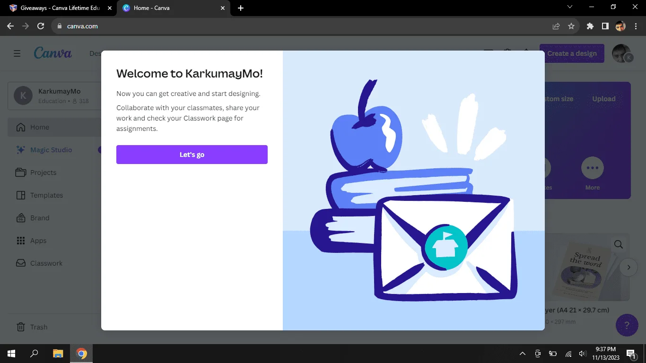This screenshot has width=646, height=363.
Task: Open the Chrome extensions puzzle icon
Action: tap(590, 26)
